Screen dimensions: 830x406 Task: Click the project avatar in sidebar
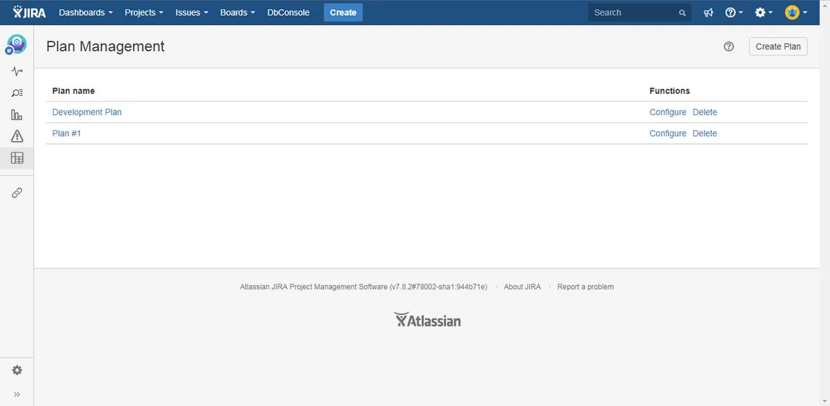[x=17, y=44]
